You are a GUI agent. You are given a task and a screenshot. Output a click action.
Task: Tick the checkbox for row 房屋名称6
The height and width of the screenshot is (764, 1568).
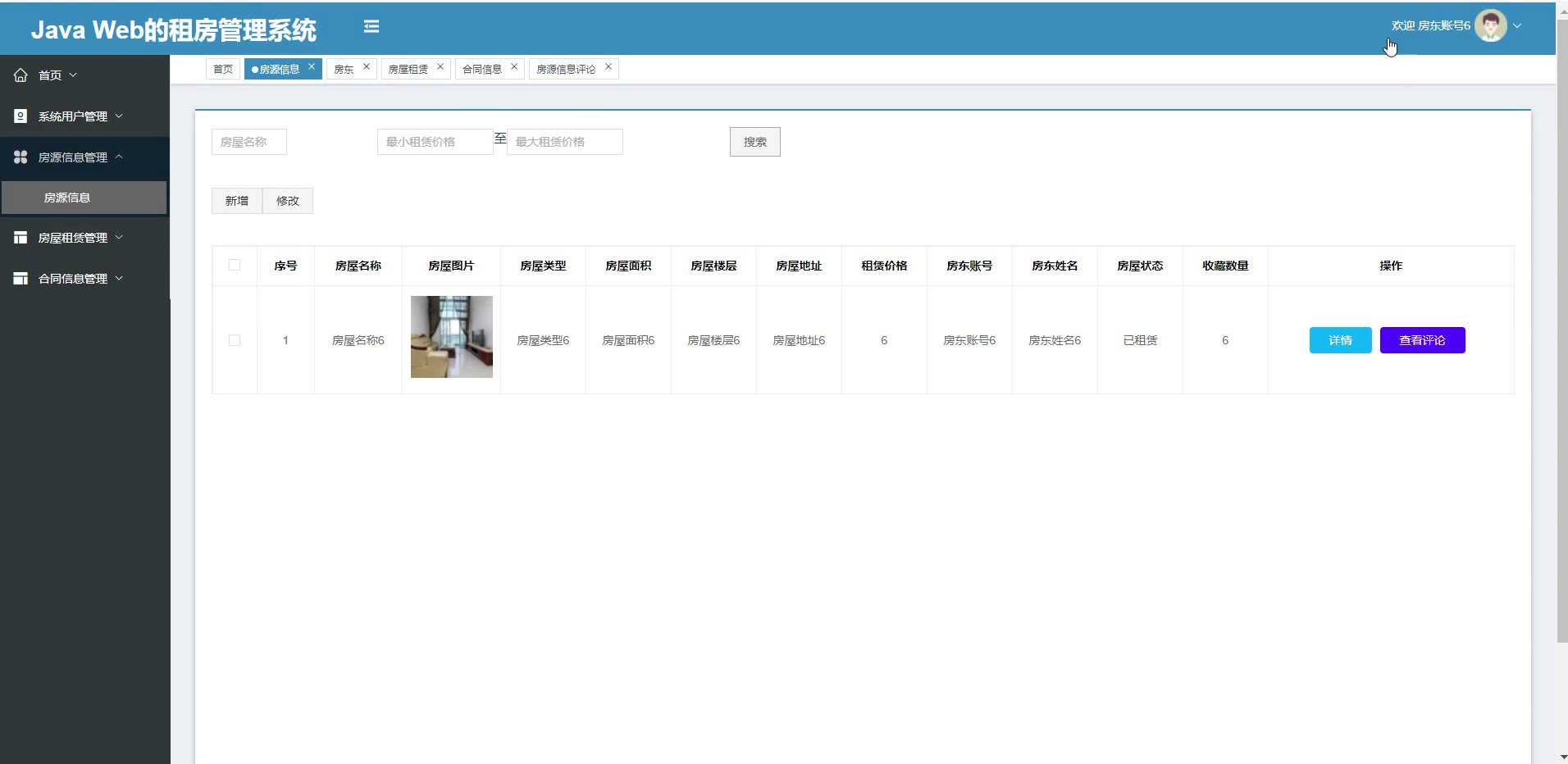tap(235, 340)
